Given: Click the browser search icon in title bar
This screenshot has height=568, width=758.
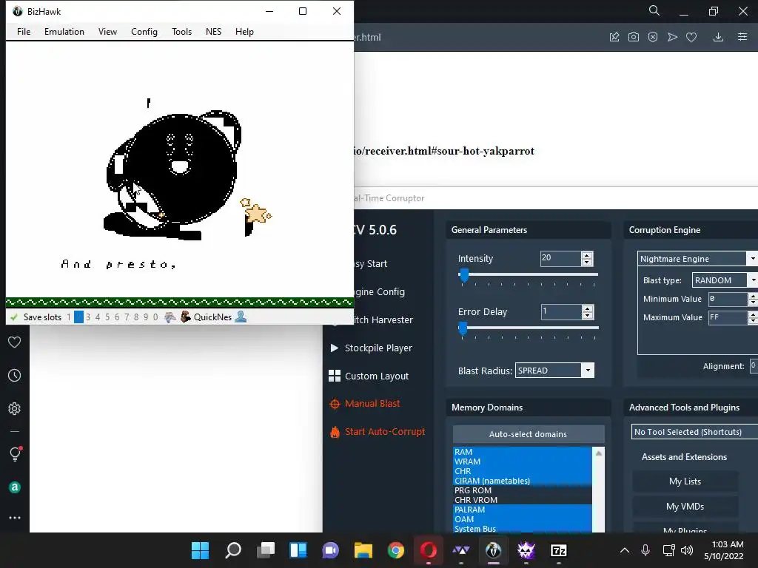Looking at the screenshot, I should (654, 10).
